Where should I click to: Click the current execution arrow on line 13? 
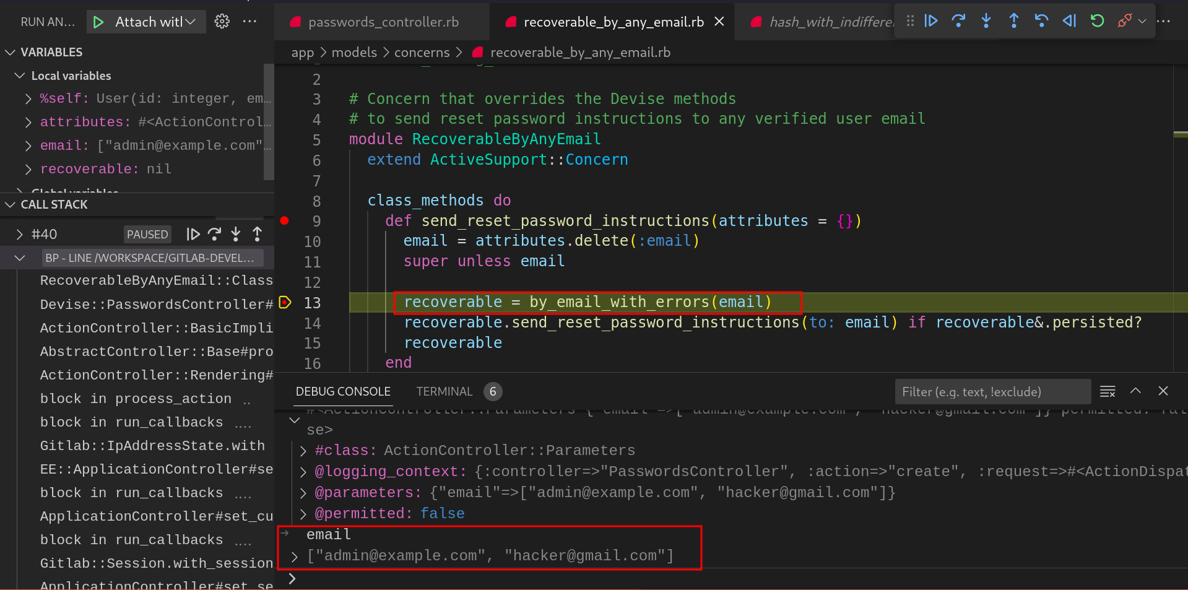[285, 302]
